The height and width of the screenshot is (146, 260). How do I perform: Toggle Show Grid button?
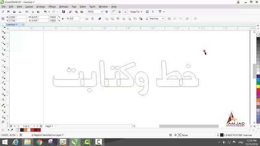click(119, 12)
